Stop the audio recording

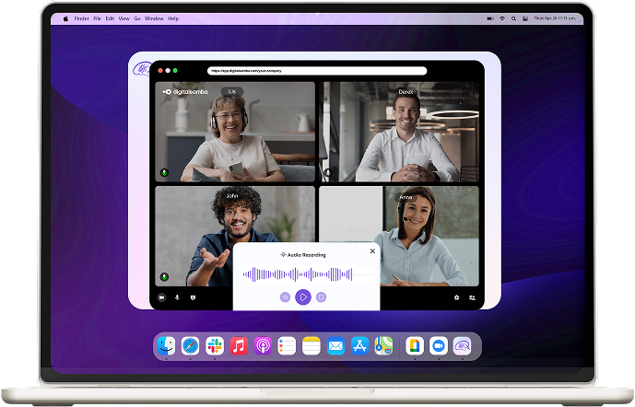pyautogui.click(x=321, y=297)
